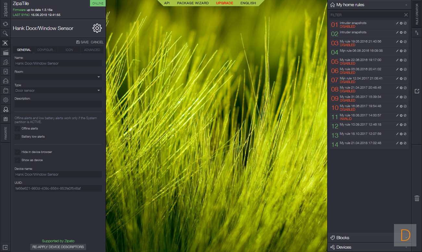
Task: Cancel the device settings edits
Action: 97,42
